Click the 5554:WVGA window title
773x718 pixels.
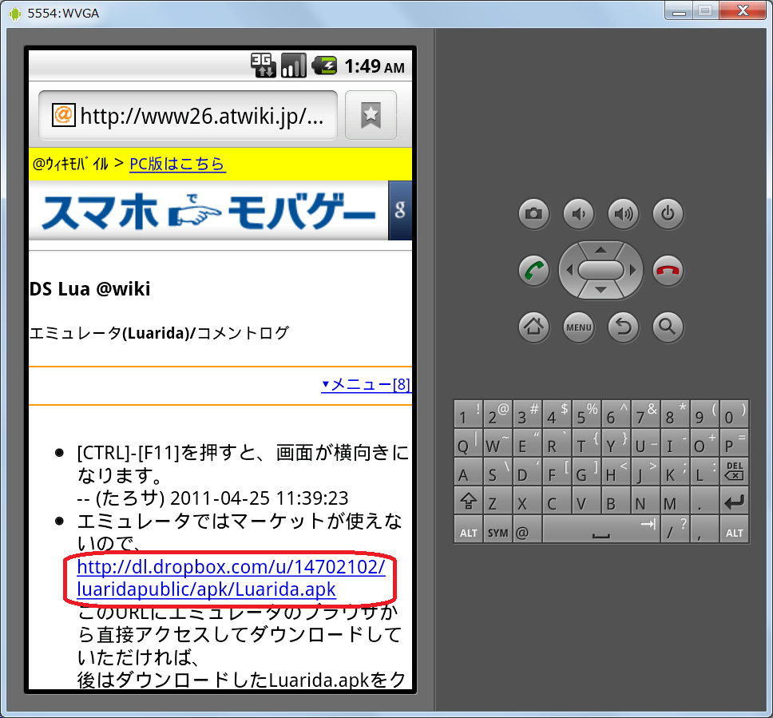coord(63,14)
